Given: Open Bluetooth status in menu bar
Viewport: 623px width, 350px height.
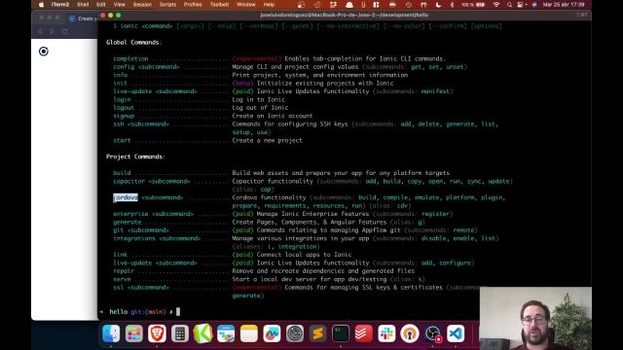Looking at the screenshot, I should click(452, 5).
